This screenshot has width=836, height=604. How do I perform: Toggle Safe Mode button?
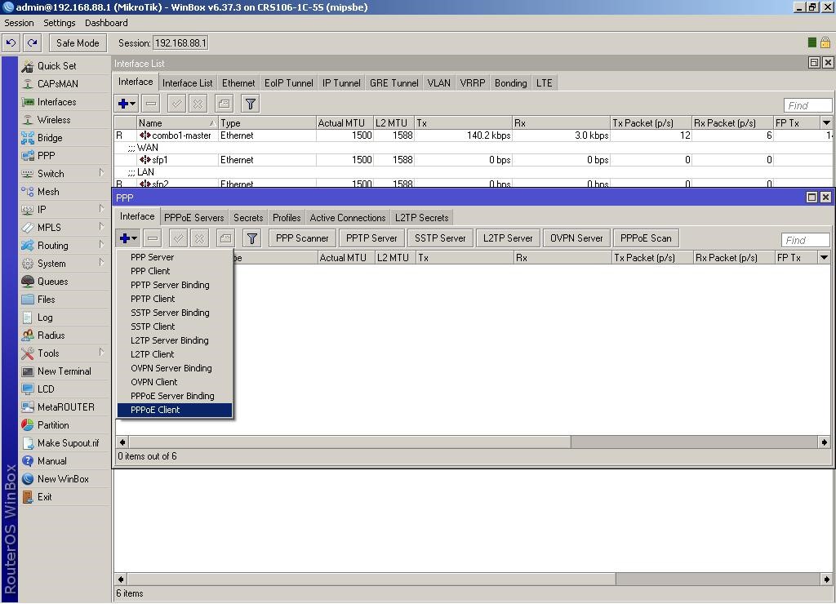coord(78,43)
